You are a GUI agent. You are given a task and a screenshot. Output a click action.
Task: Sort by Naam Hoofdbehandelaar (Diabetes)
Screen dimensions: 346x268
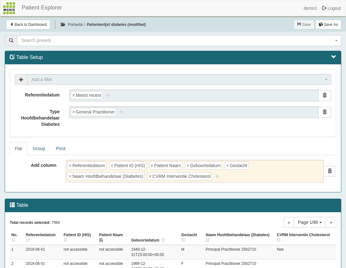[x=207, y=240]
